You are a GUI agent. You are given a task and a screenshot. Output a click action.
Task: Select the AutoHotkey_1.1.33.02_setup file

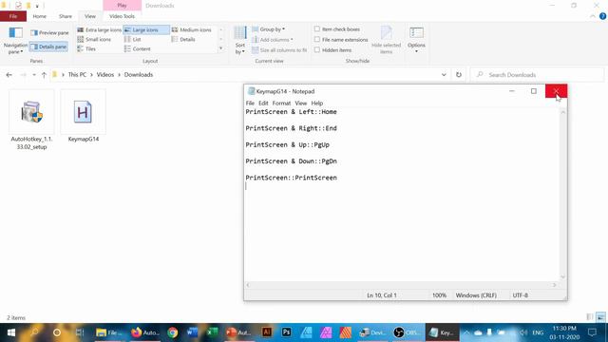[x=31, y=120]
